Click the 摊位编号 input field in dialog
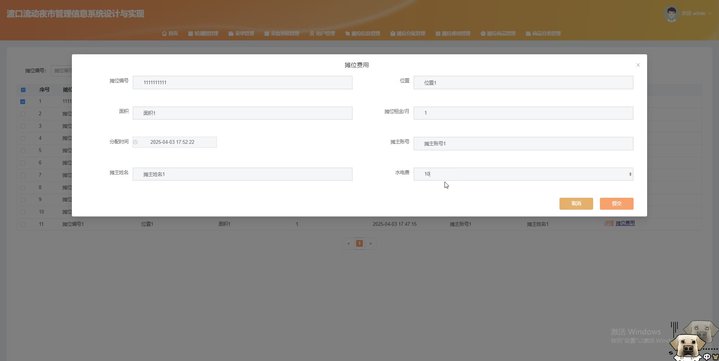Image resolution: width=719 pixels, height=361 pixels. 242,82
